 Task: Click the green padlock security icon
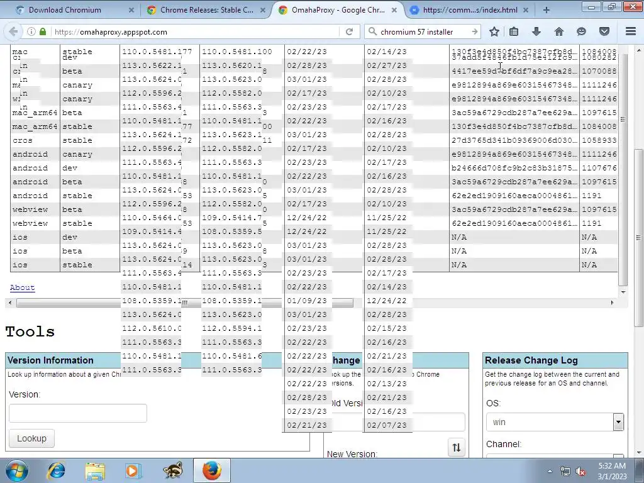pos(43,31)
